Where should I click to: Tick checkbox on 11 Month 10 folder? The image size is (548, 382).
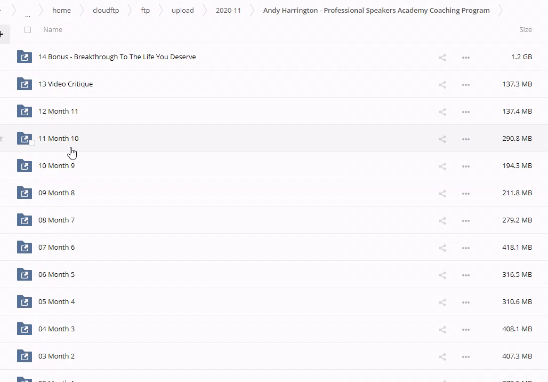point(32,143)
